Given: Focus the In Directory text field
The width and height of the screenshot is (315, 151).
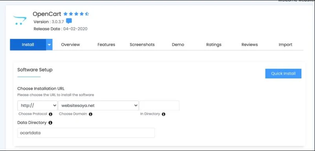Looking at the screenshot, I should [159, 106].
